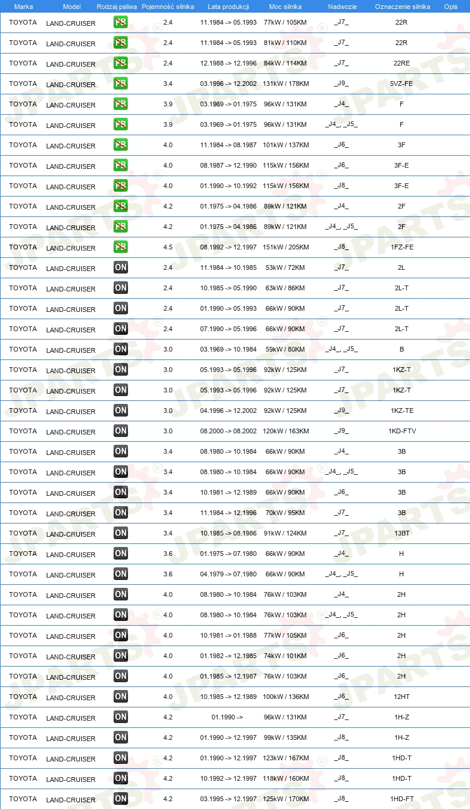Click the Pojemność silnika column header

(x=168, y=7)
